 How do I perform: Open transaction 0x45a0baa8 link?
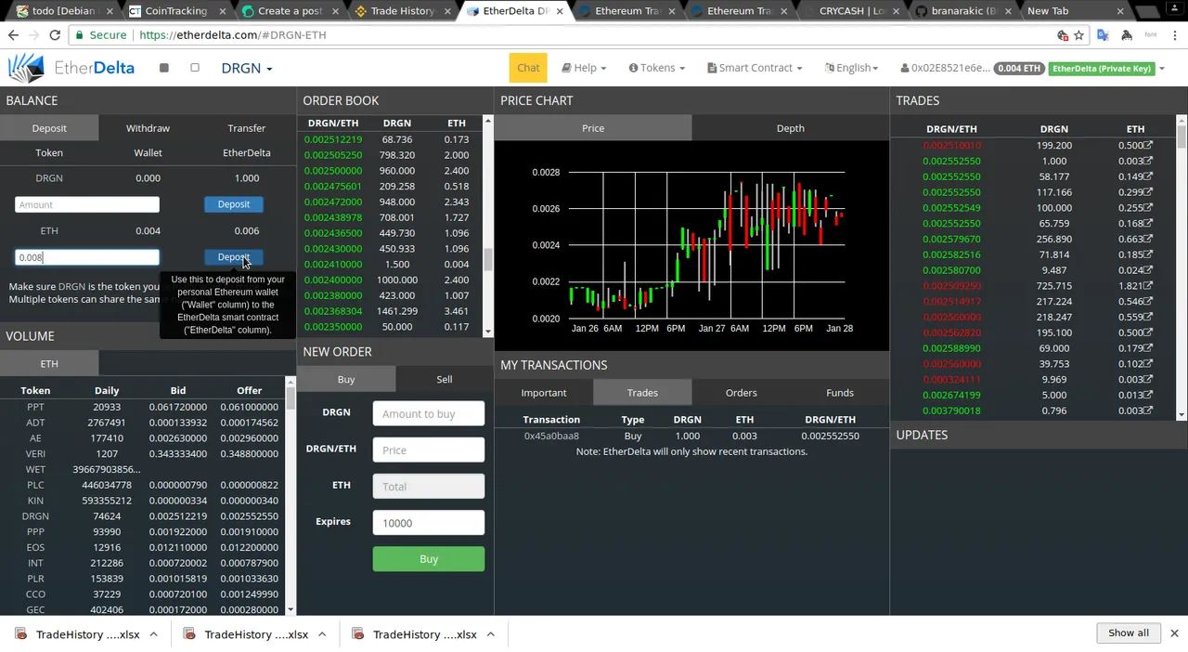[551, 436]
